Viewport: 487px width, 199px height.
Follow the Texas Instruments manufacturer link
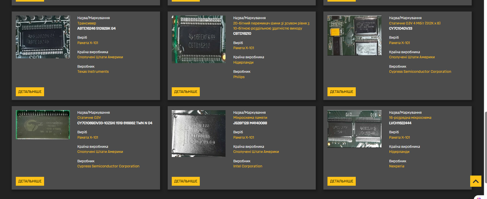click(93, 72)
